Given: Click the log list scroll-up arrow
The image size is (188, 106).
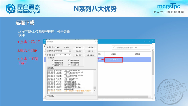Looking at the screenshot, I should click(95, 71).
